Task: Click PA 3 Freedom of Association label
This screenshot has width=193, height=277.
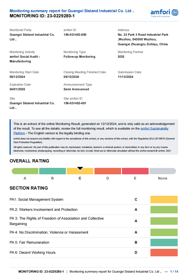Action: 57,221
